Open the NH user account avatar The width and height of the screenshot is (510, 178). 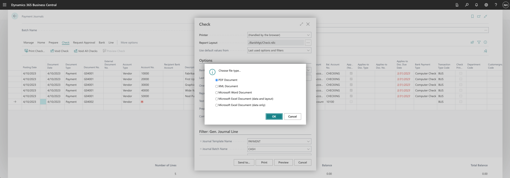[506, 5]
